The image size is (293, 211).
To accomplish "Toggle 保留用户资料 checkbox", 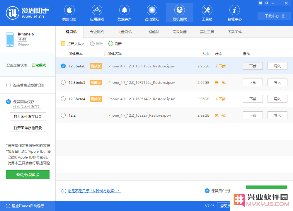I will point(207,191).
